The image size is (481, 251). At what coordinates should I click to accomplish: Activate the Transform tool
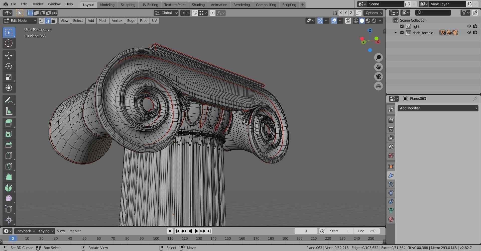tap(9, 88)
